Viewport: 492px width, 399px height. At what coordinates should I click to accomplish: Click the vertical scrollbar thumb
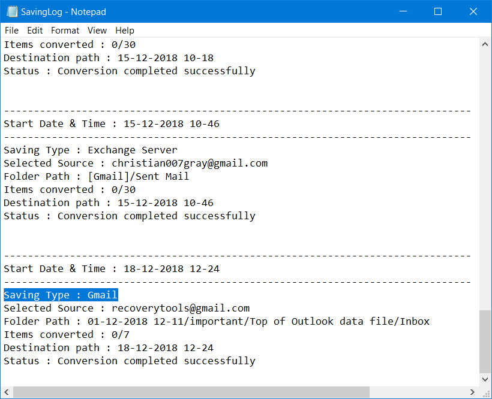coord(485,341)
